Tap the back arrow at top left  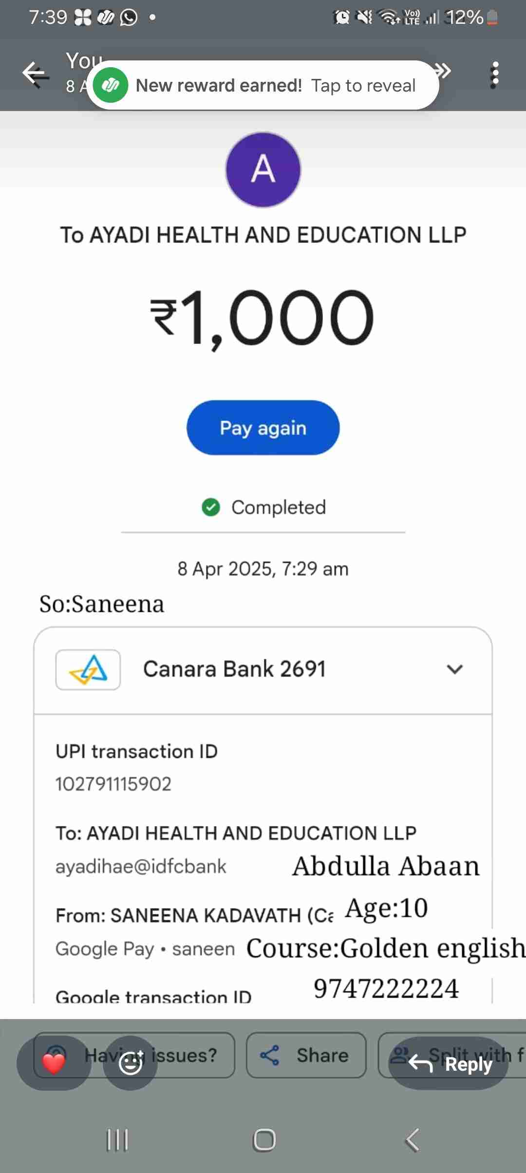pos(36,74)
